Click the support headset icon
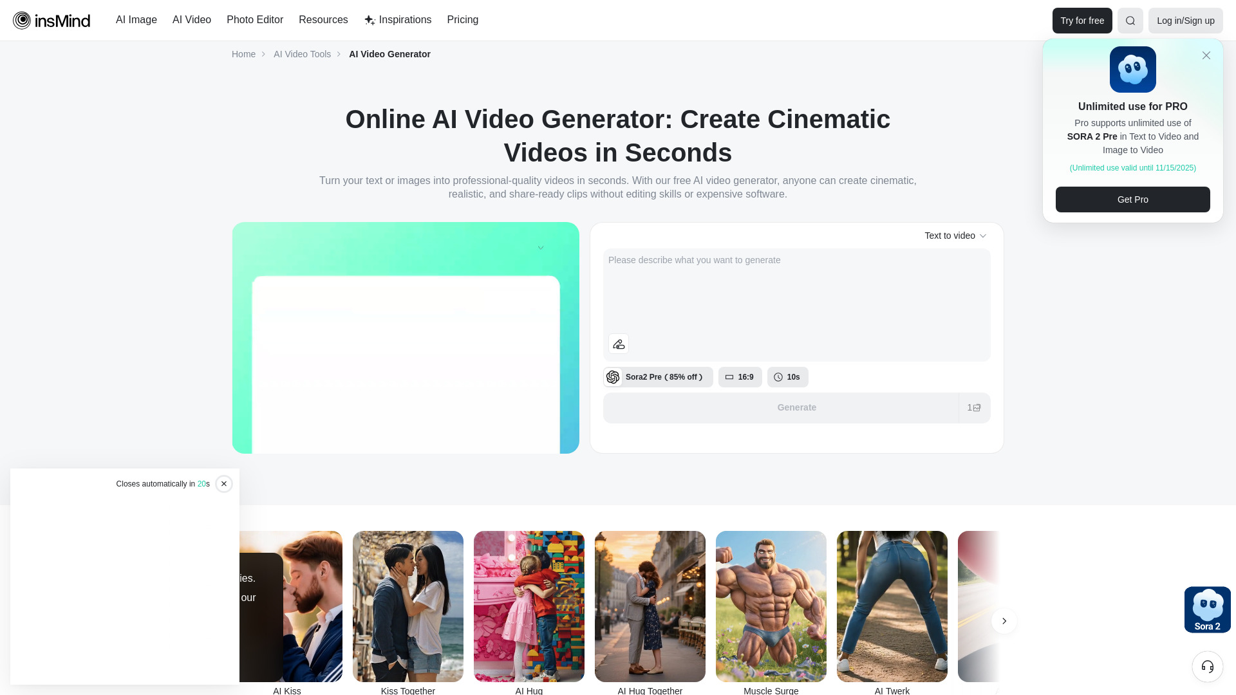Screen dimensions: 1236x695 pyautogui.click(x=1207, y=667)
